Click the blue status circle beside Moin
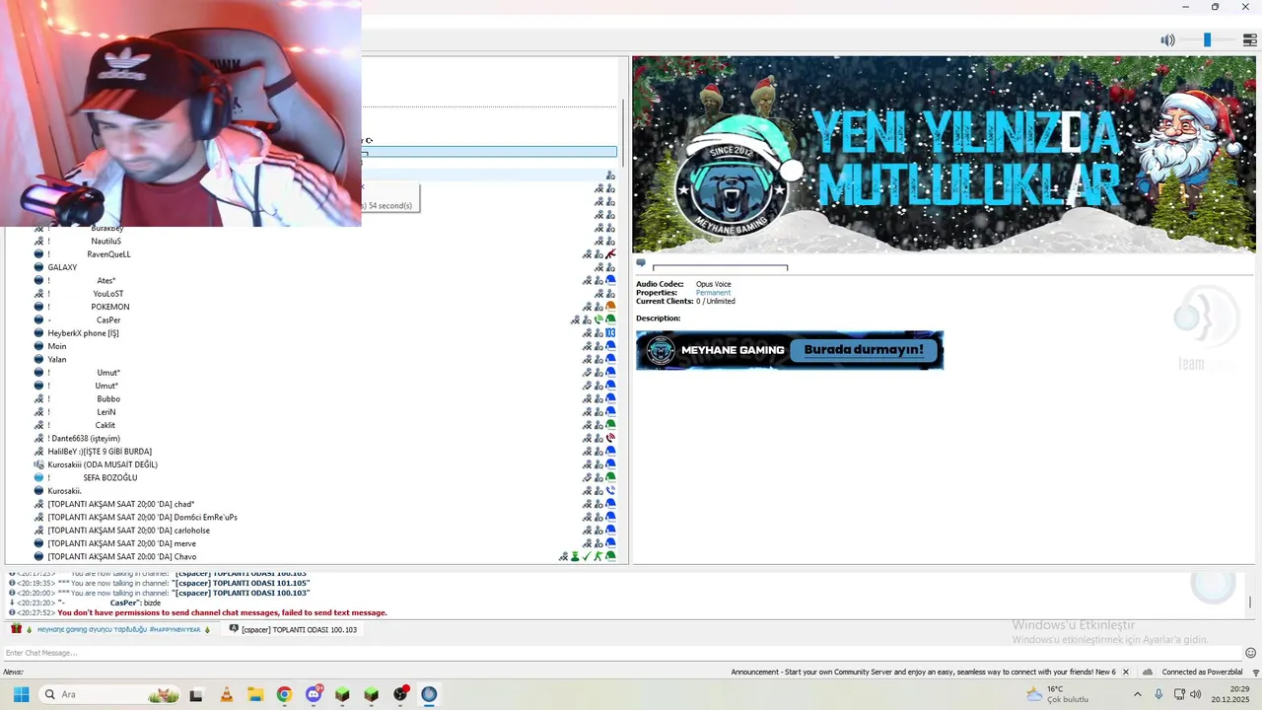 coord(39,346)
